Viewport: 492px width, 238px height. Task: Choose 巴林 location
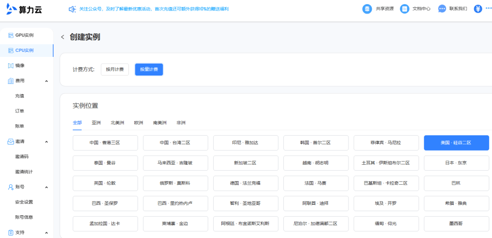456,183
